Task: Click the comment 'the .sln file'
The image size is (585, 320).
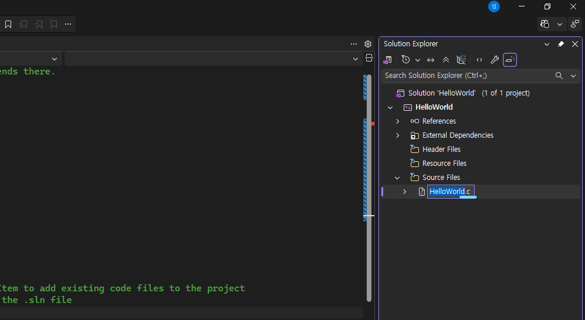Action: [x=37, y=300]
